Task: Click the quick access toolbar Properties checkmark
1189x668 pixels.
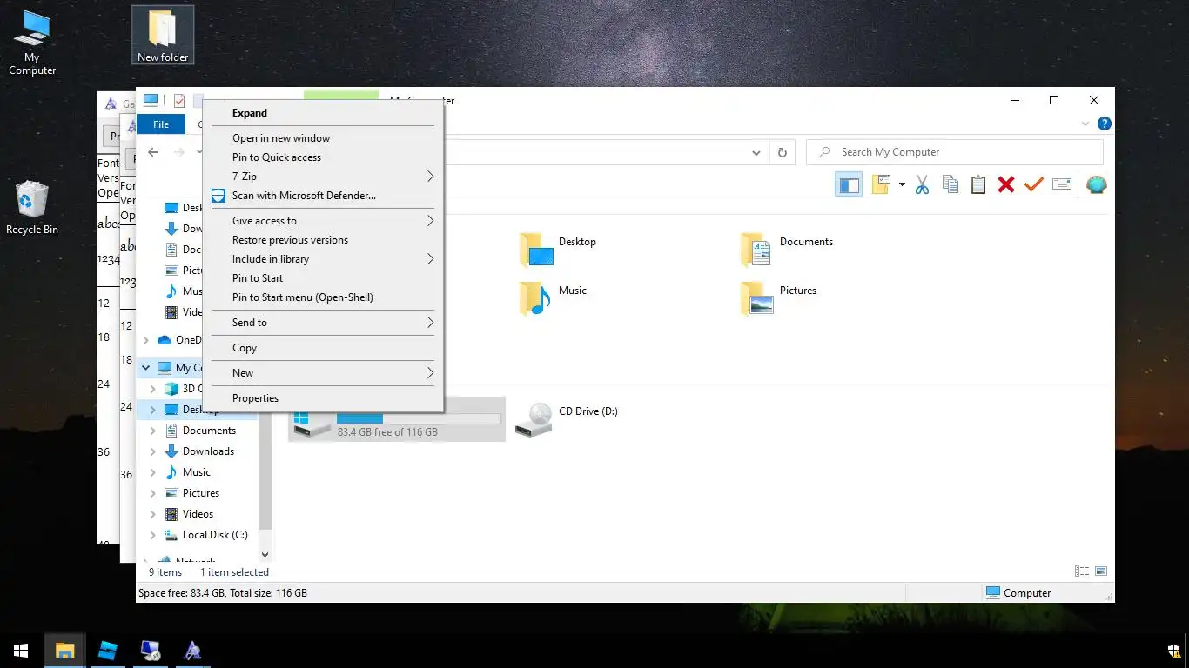Action: 178,101
